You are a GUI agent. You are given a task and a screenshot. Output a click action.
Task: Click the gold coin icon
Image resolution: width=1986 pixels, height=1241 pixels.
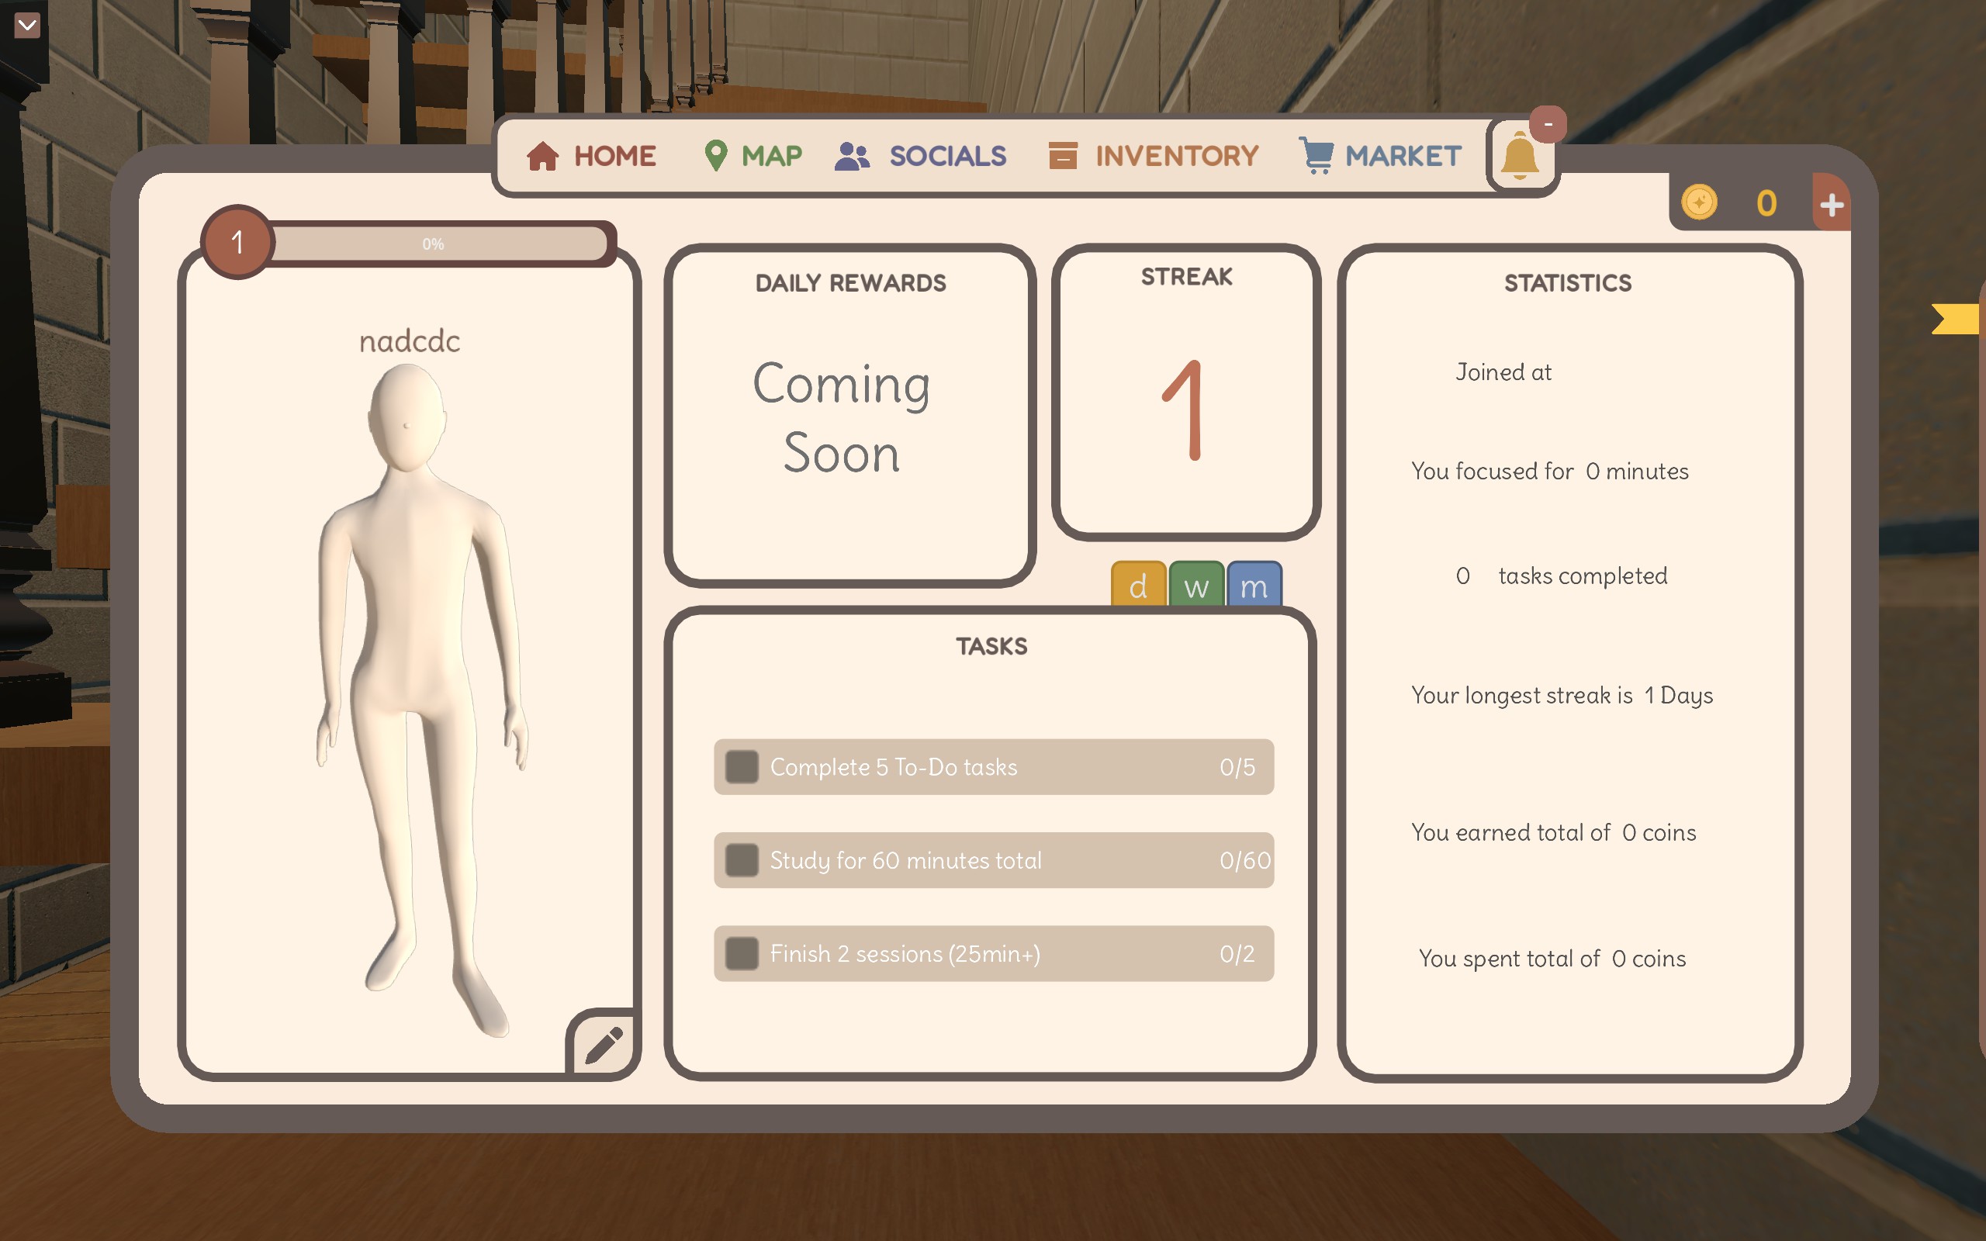(1699, 202)
